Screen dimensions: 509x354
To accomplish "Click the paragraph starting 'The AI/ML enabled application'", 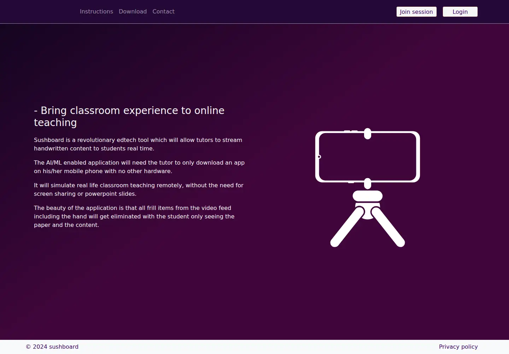I will coord(139,167).
